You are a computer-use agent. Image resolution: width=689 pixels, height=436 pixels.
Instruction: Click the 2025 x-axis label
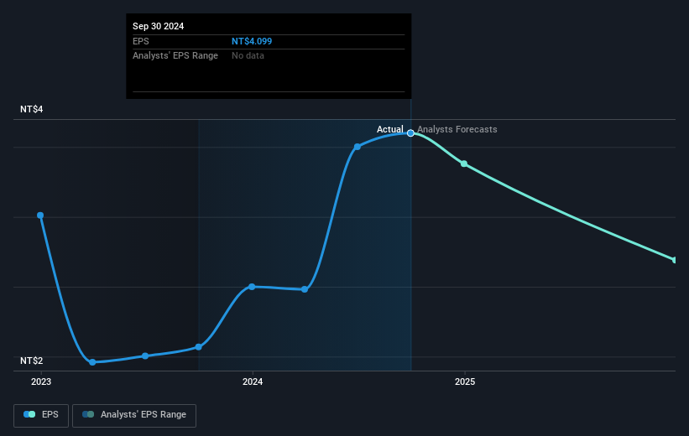point(465,381)
